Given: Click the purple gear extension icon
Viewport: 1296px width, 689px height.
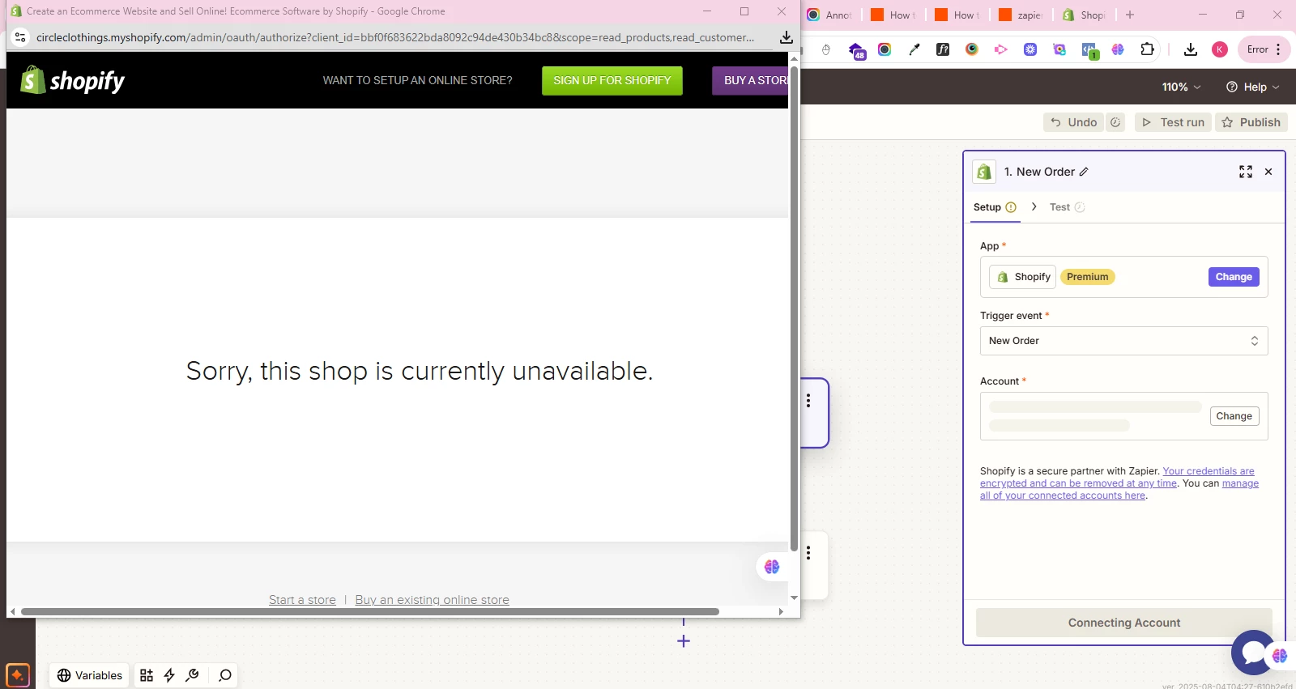Looking at the screenshot, I should coord(1030,49).
